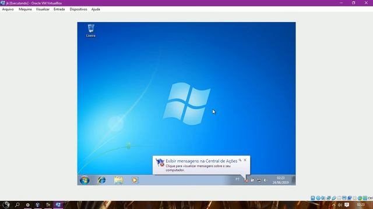Click the guest volume speaker icon
This screenshot has width=373, height=209.
coord(265,181)
